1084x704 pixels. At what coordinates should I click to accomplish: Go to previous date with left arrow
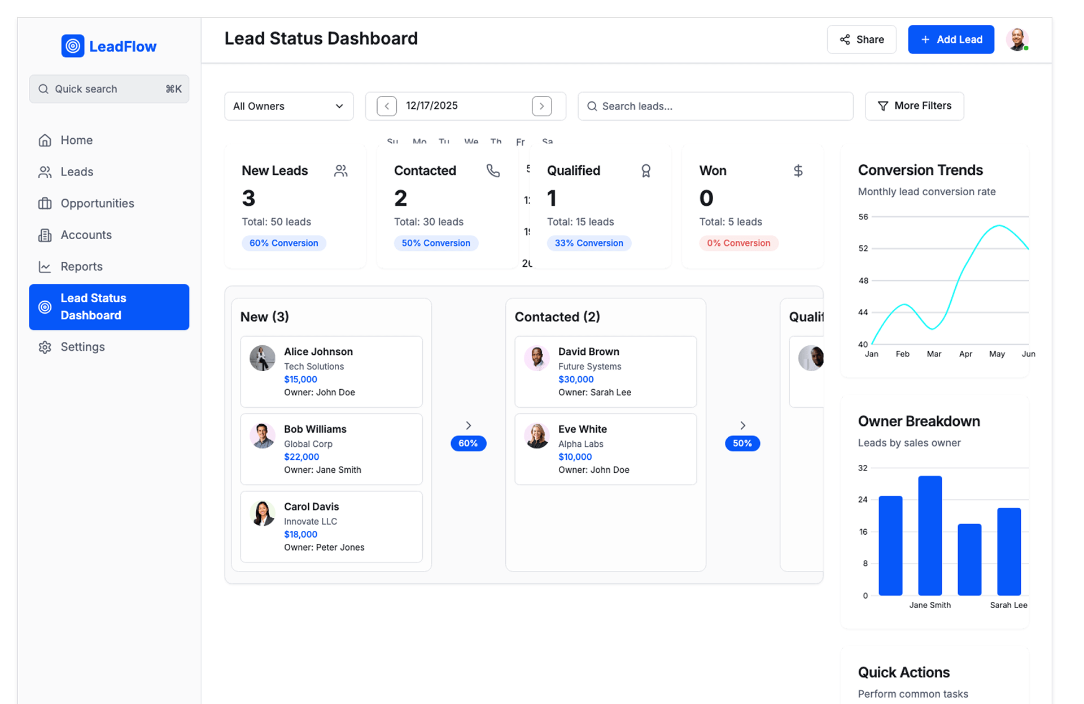[387, 106]
